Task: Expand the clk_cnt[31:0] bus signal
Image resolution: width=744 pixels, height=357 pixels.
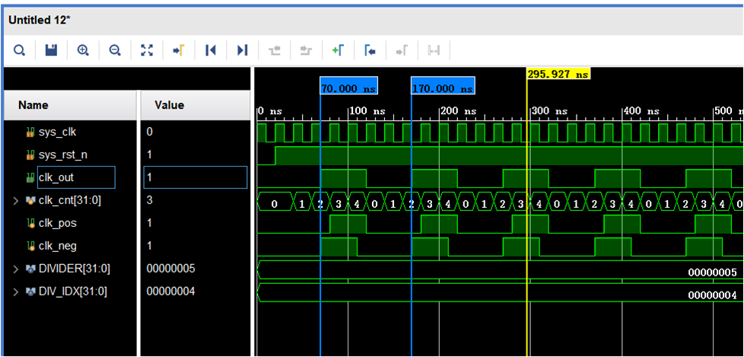Action: [17, 200]
